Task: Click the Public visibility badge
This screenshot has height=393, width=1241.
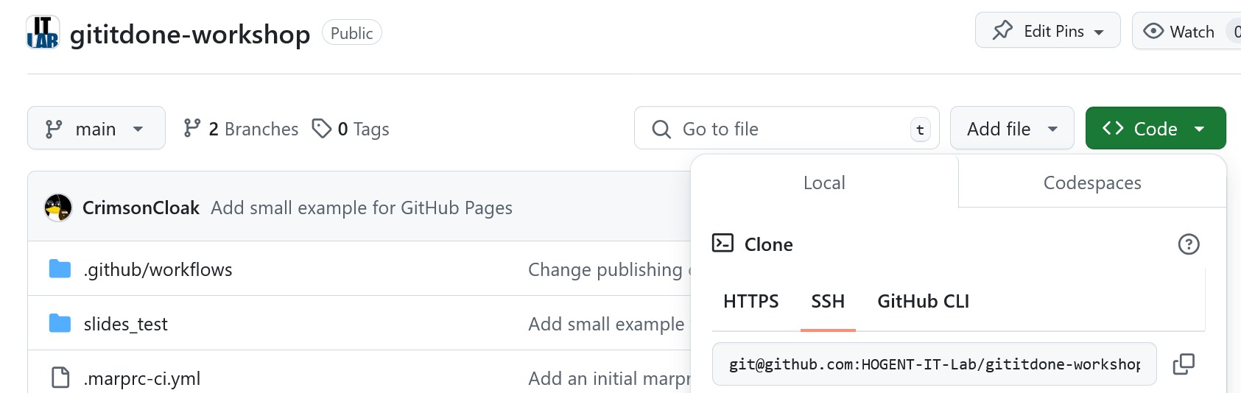Action: 352,33
